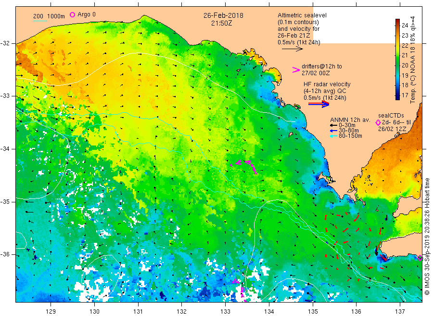Viewport: 433px width, 318px height.
Task: Click the red and blue HF radar arrow
Action: [x=318, y=104]
